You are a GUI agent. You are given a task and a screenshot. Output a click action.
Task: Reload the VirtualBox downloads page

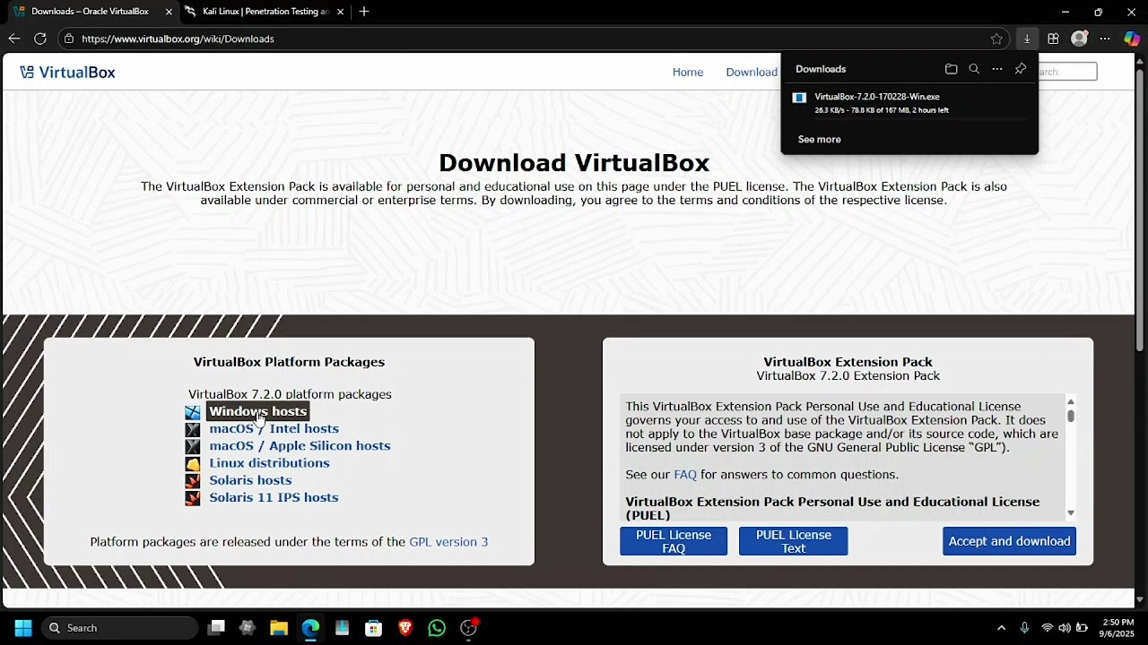pyautogui.click(x=39, y=39)
